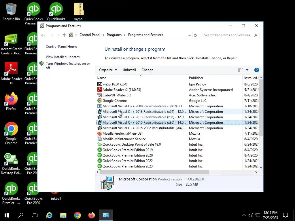Click the change view icon in toolbar

point(241,70)
